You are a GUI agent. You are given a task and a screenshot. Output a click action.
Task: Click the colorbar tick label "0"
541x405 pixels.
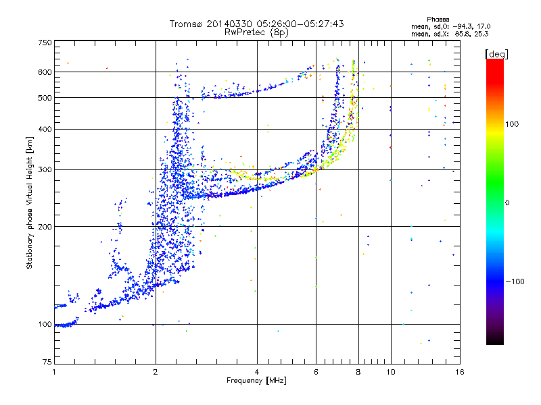coord(507,203)
